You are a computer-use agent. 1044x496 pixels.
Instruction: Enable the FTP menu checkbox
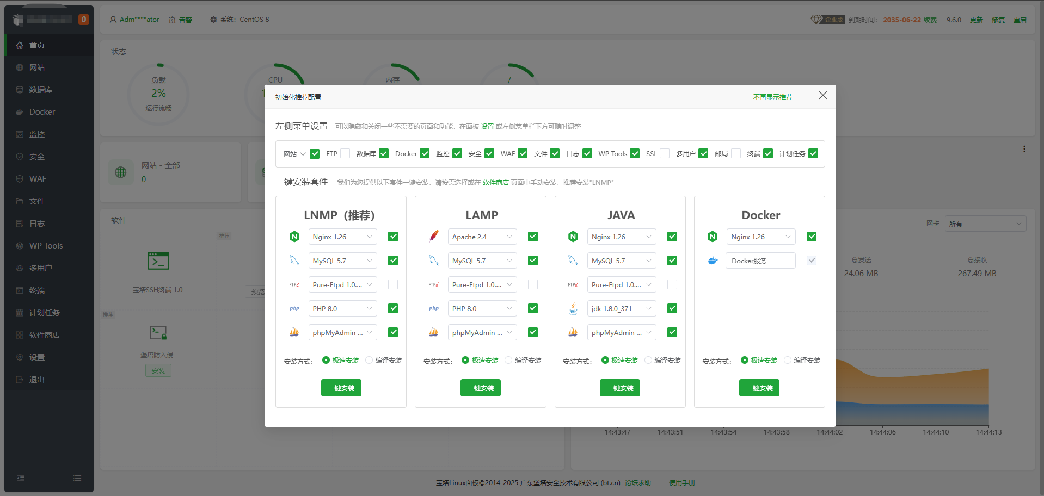pos(345,153)
